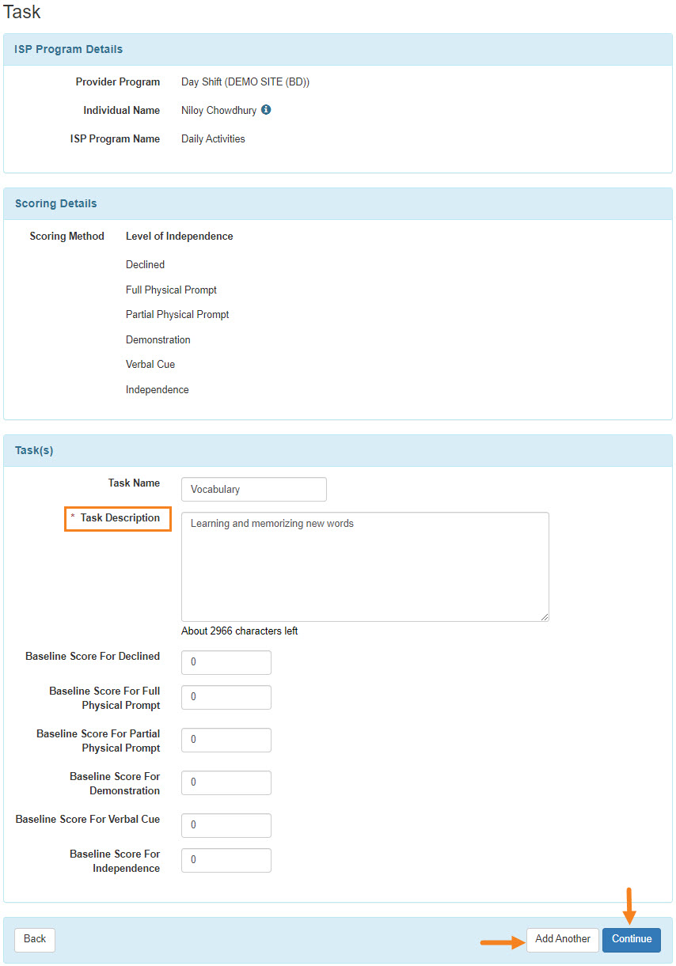Click the info icon beside Niloy Chowdhury

coord(266,110)
